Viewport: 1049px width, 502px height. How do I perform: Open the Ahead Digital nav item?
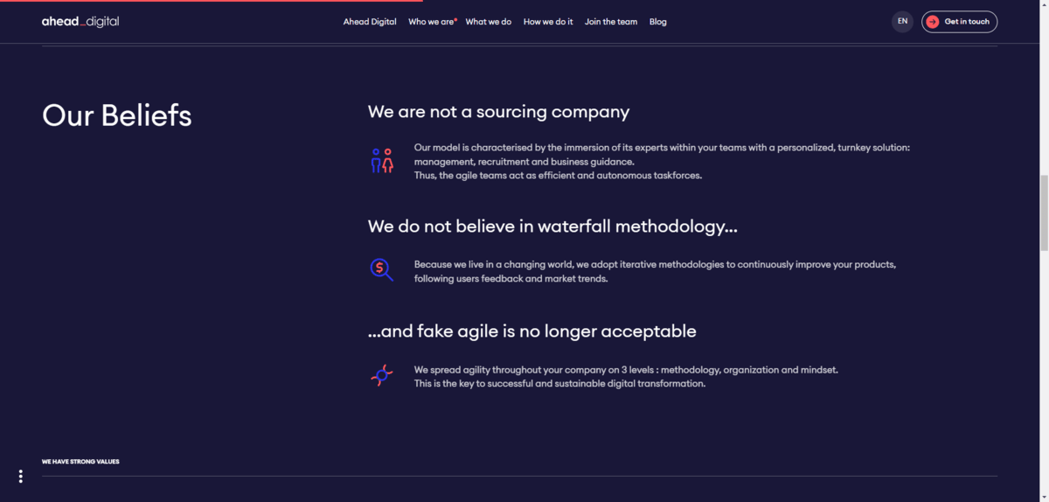[370, 22]
